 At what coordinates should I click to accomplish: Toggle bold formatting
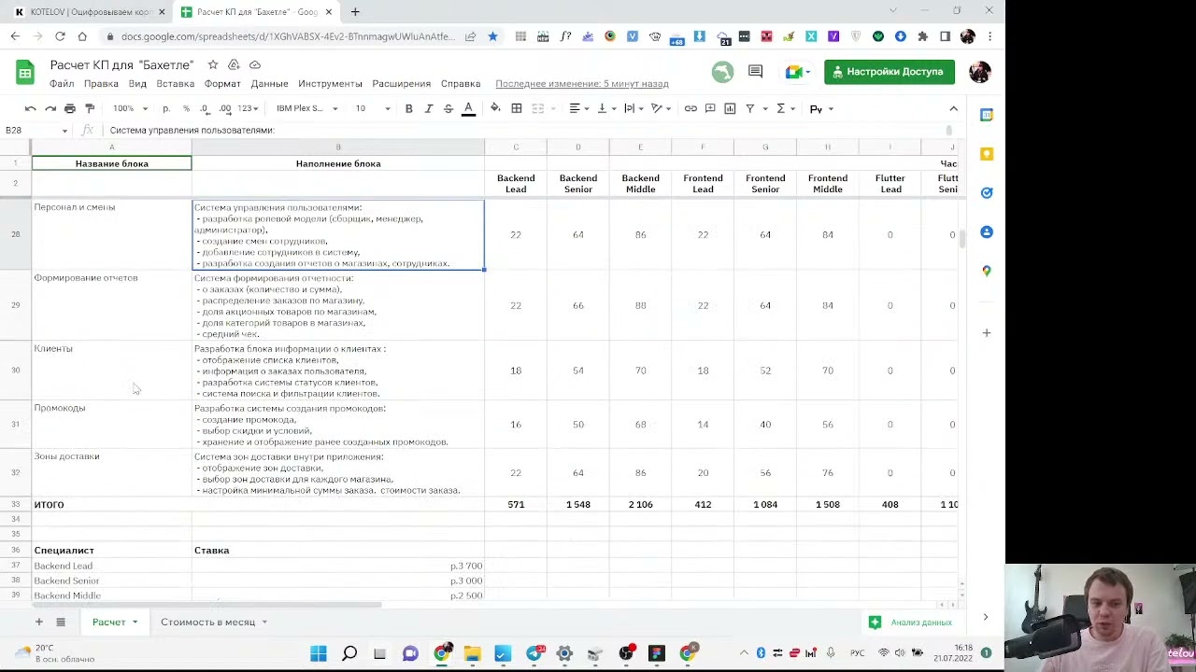point(408,108)
